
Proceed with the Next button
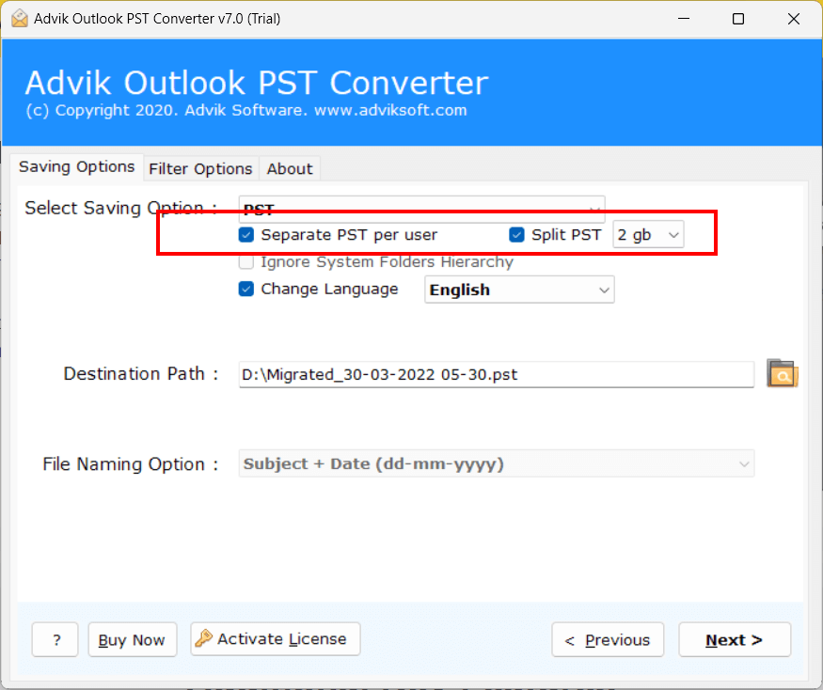(x=735, y=639)
